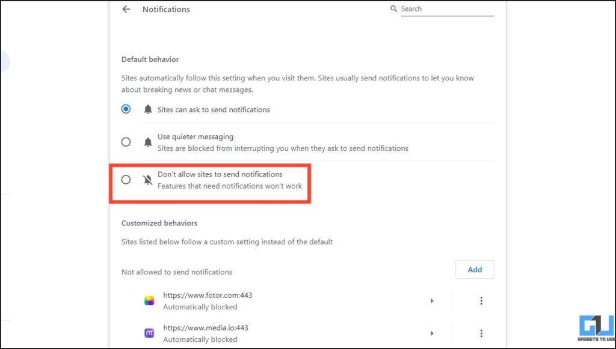
Task: Enable the Use quieter messaging option
Action: click(126, 142)
